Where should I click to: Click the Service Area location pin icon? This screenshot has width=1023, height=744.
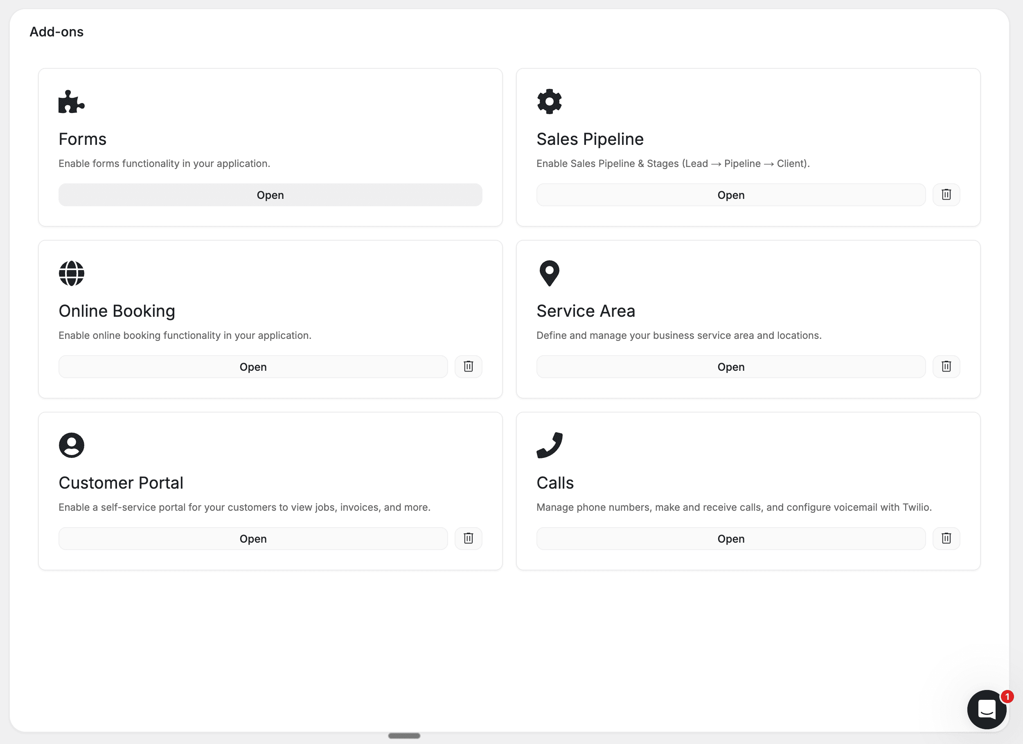point(549,273)
